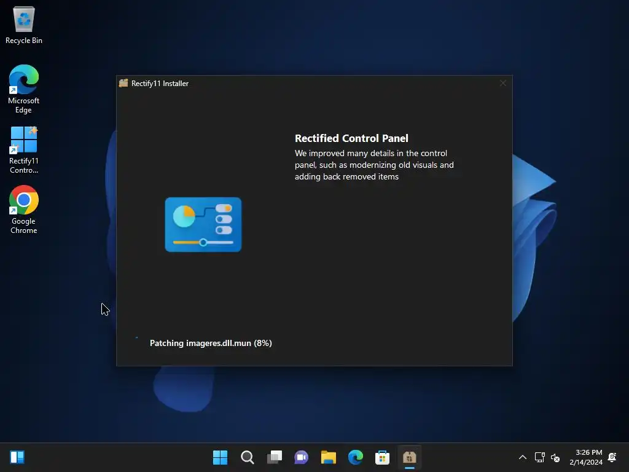629x472 pixels.
Task: Open the Windows Start menu
Action: (220, 457)
